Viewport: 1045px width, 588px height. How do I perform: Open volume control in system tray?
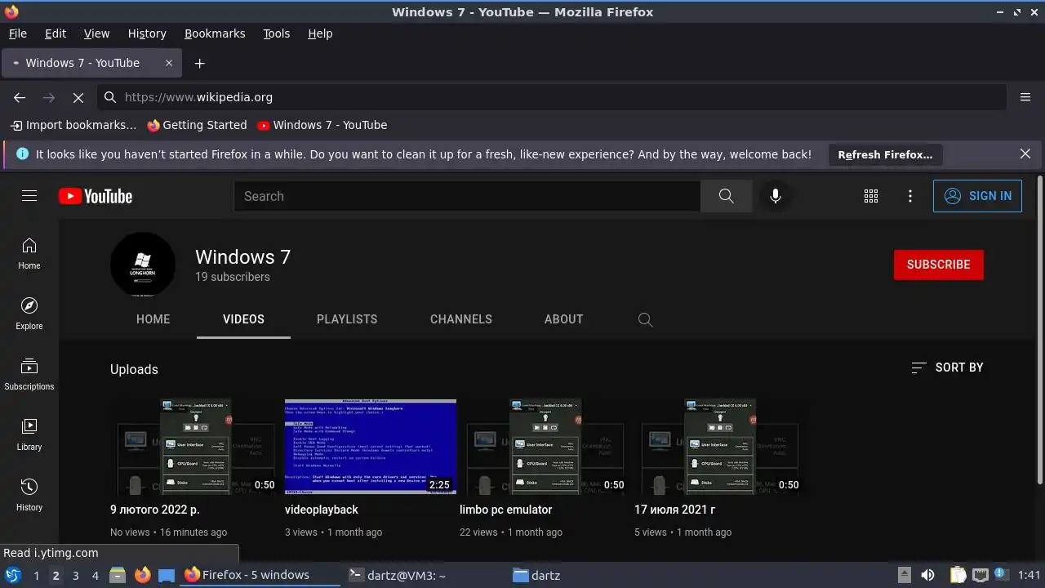coord(928,575)
